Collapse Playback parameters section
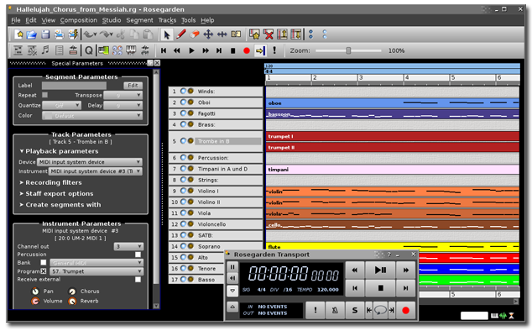Screen dimensions: 532x331 pyautogui.click(x=59, y=151)
